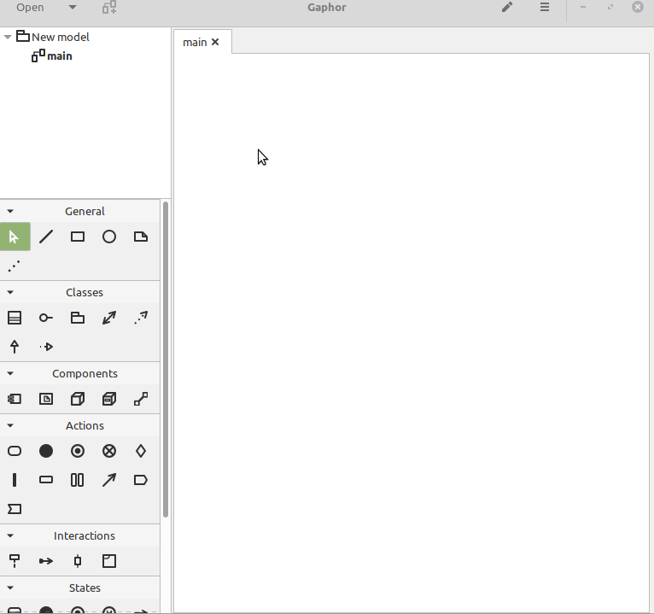This screenshot has height=614, width=654.
Task: Select the Decision diamond tool in Actions
Action: [x=141, y=451]
